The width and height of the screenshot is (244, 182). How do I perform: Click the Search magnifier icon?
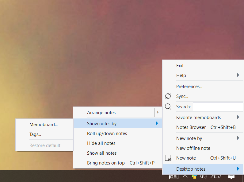168,107
